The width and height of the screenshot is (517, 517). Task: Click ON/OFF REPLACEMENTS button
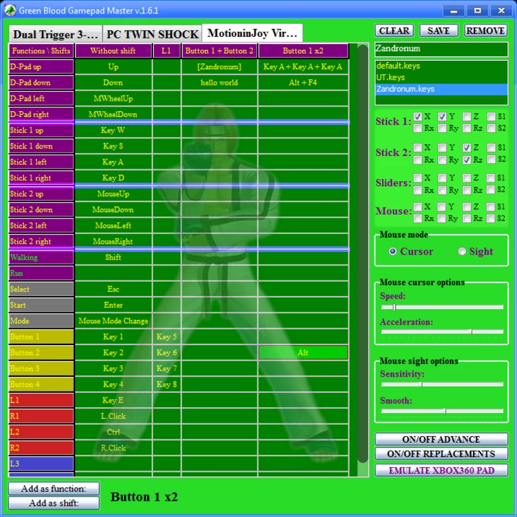tap(441, 454)
